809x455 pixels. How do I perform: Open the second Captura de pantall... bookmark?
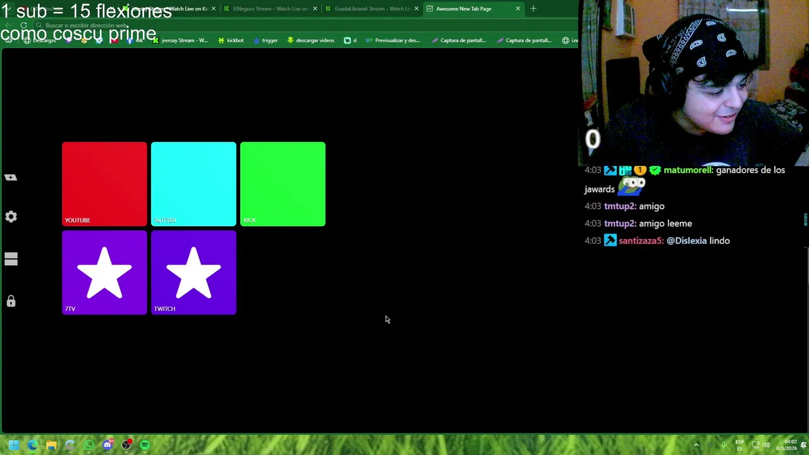pyautogui.click(x=525, y=40)
